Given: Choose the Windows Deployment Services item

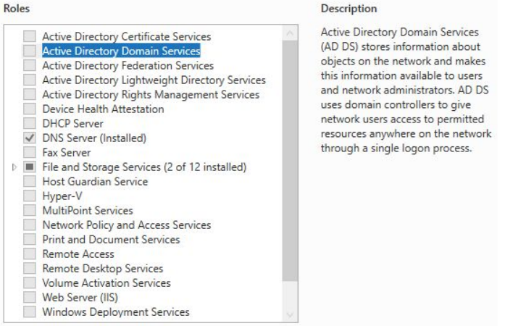Looking at the screenshot, I should tap(116, 312).
